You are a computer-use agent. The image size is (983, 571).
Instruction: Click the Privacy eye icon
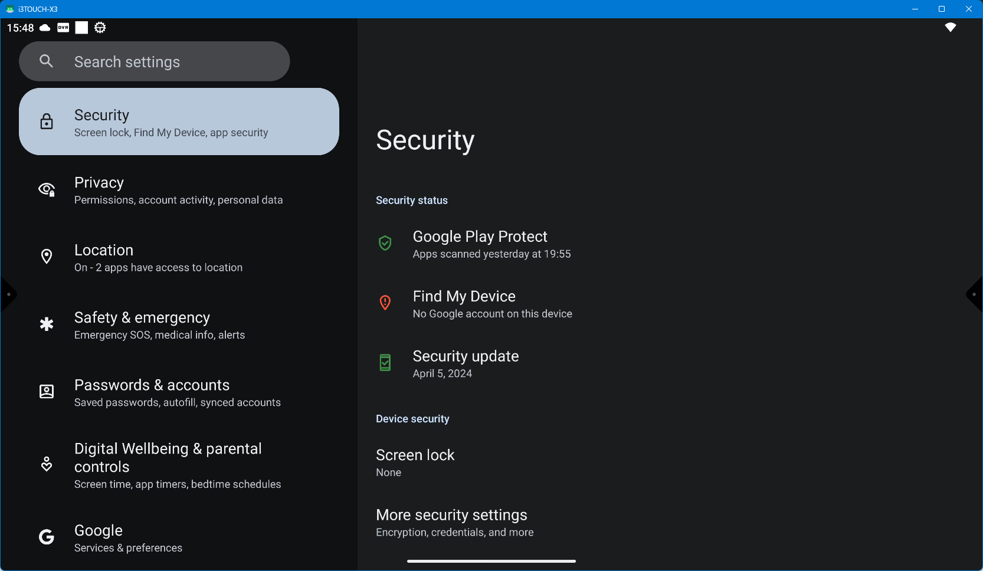pos(47,189)
